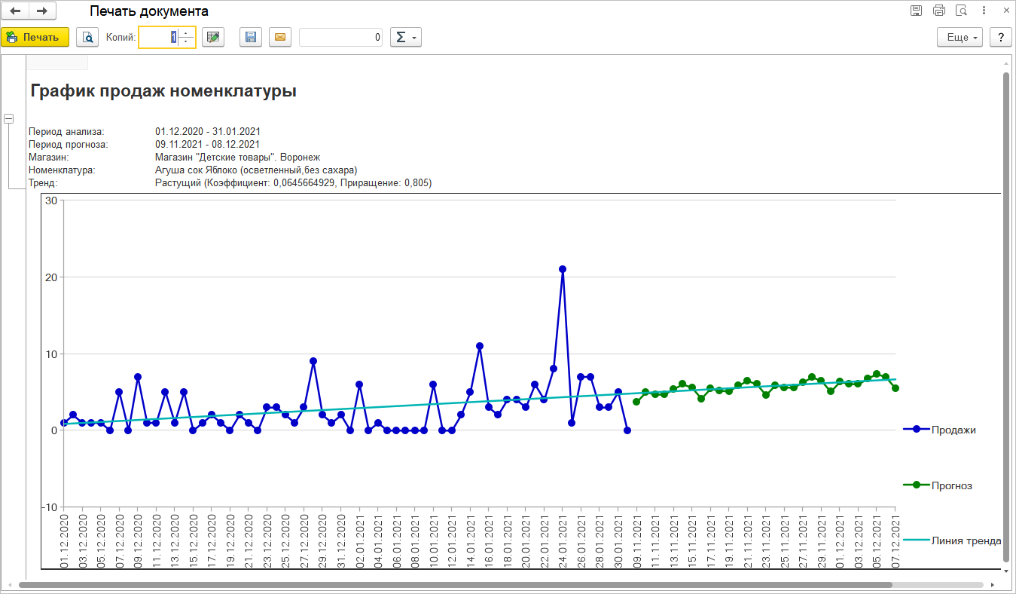This screenshot has width=1016, height=594.
Task: Click the Прогноз legend entry
Action: click(938, 485)
